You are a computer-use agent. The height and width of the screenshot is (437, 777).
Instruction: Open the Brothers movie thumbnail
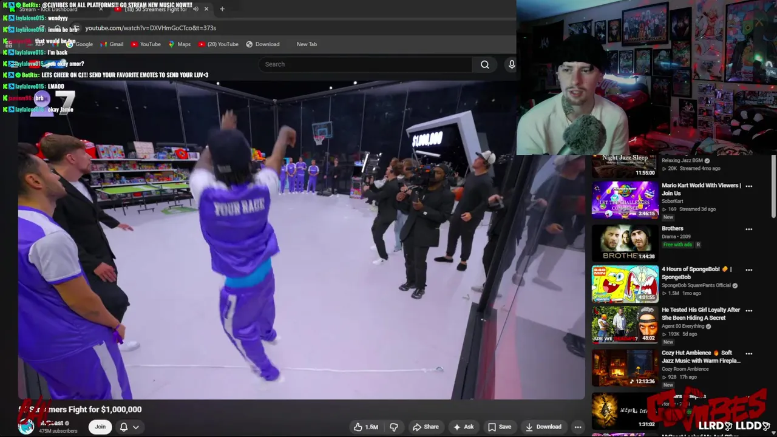pyautogui.click(x=625, y=243)
